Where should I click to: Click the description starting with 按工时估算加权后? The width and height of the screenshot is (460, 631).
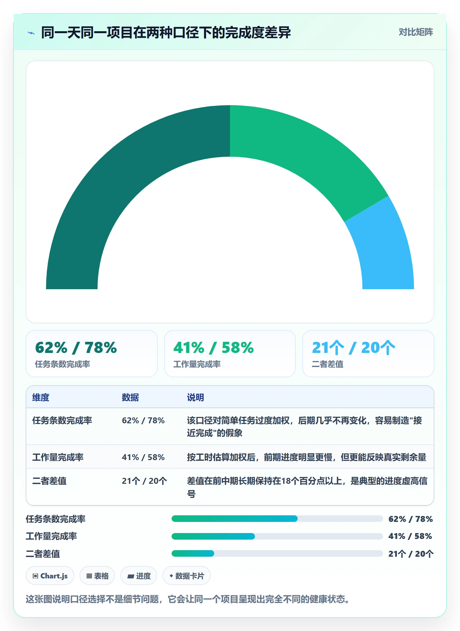point(307,457)
